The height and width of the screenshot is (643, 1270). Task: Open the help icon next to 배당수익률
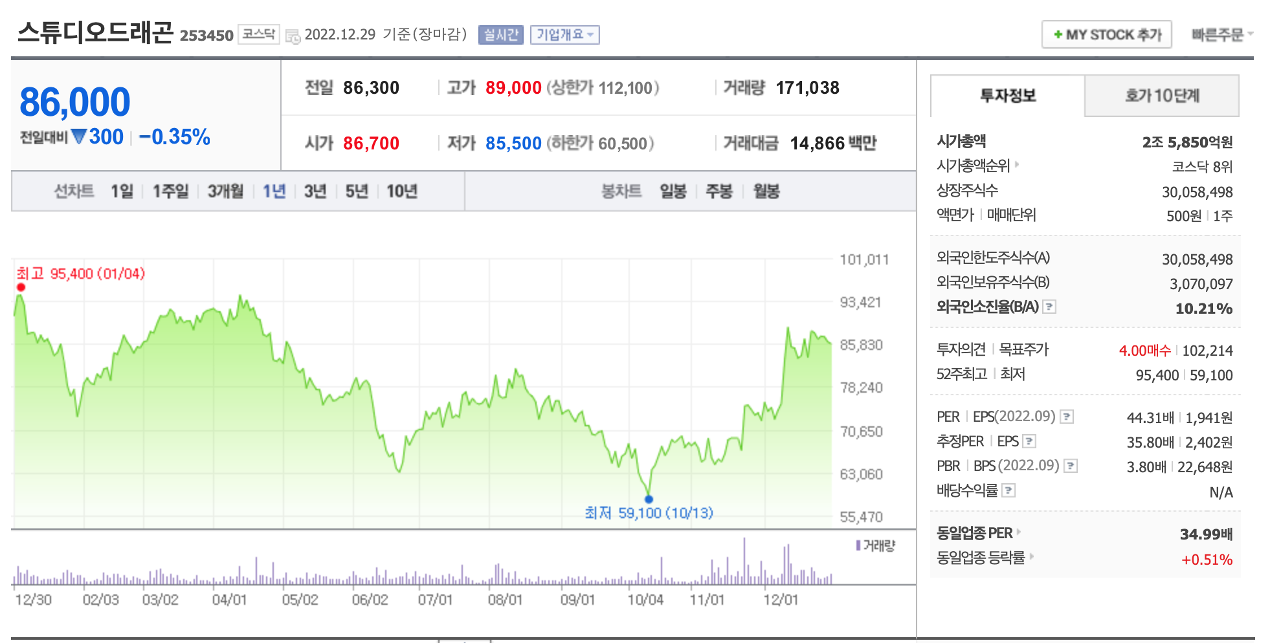click(x=1008, y=490)
